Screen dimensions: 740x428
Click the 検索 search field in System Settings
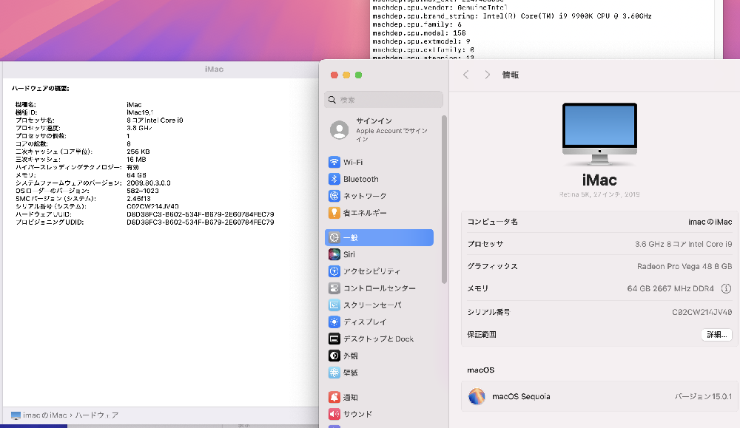(x=383, y=100)
